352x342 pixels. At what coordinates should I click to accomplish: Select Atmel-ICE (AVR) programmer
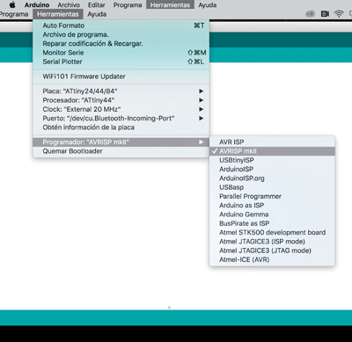[272, 260]
